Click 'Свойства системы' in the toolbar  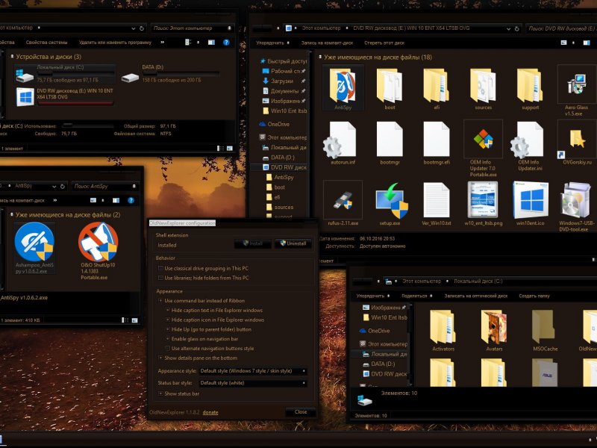click(46, 43)
